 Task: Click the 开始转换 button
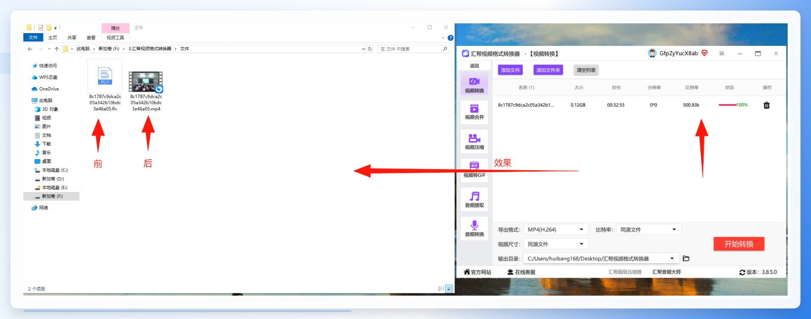(739, 244)
